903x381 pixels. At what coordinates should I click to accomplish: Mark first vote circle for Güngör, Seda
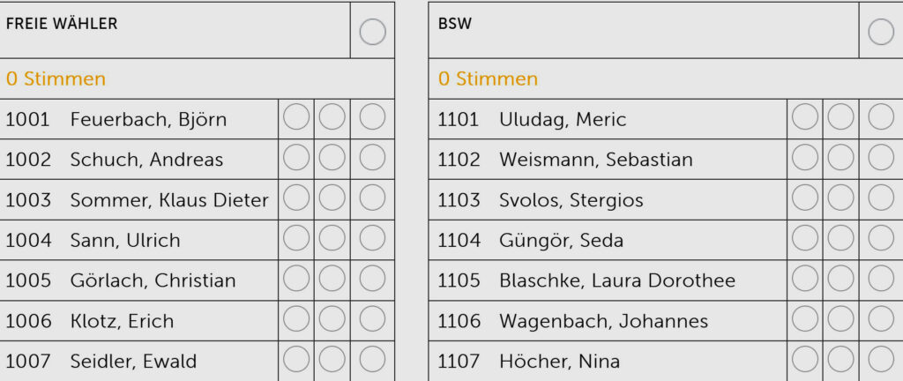click(x=804, y=238)
